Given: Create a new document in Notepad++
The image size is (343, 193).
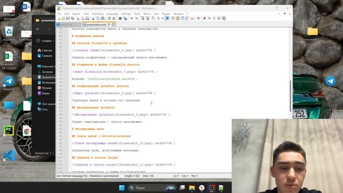Looking at the screenshot, I should [59, 18].
